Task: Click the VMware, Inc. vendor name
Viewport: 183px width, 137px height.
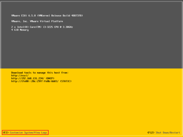Action: [19, 21]
